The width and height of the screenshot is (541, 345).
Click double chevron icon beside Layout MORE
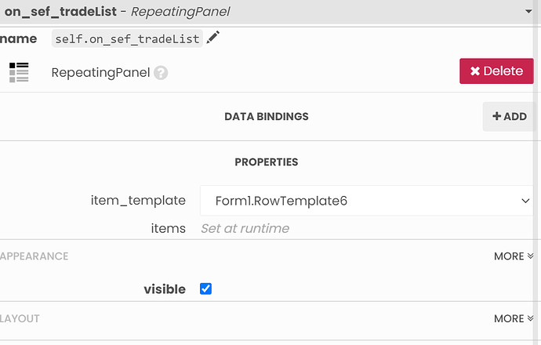(530, 318)
